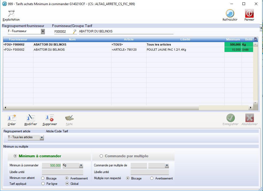Click the Créer record icon

coord(12,118)
